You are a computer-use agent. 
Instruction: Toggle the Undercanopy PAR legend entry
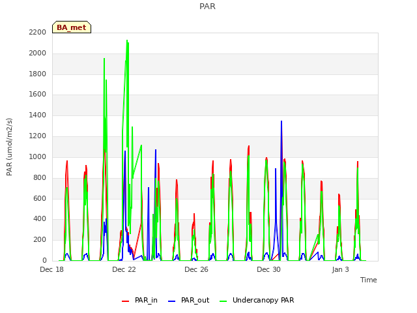click(x=257, y=300)
